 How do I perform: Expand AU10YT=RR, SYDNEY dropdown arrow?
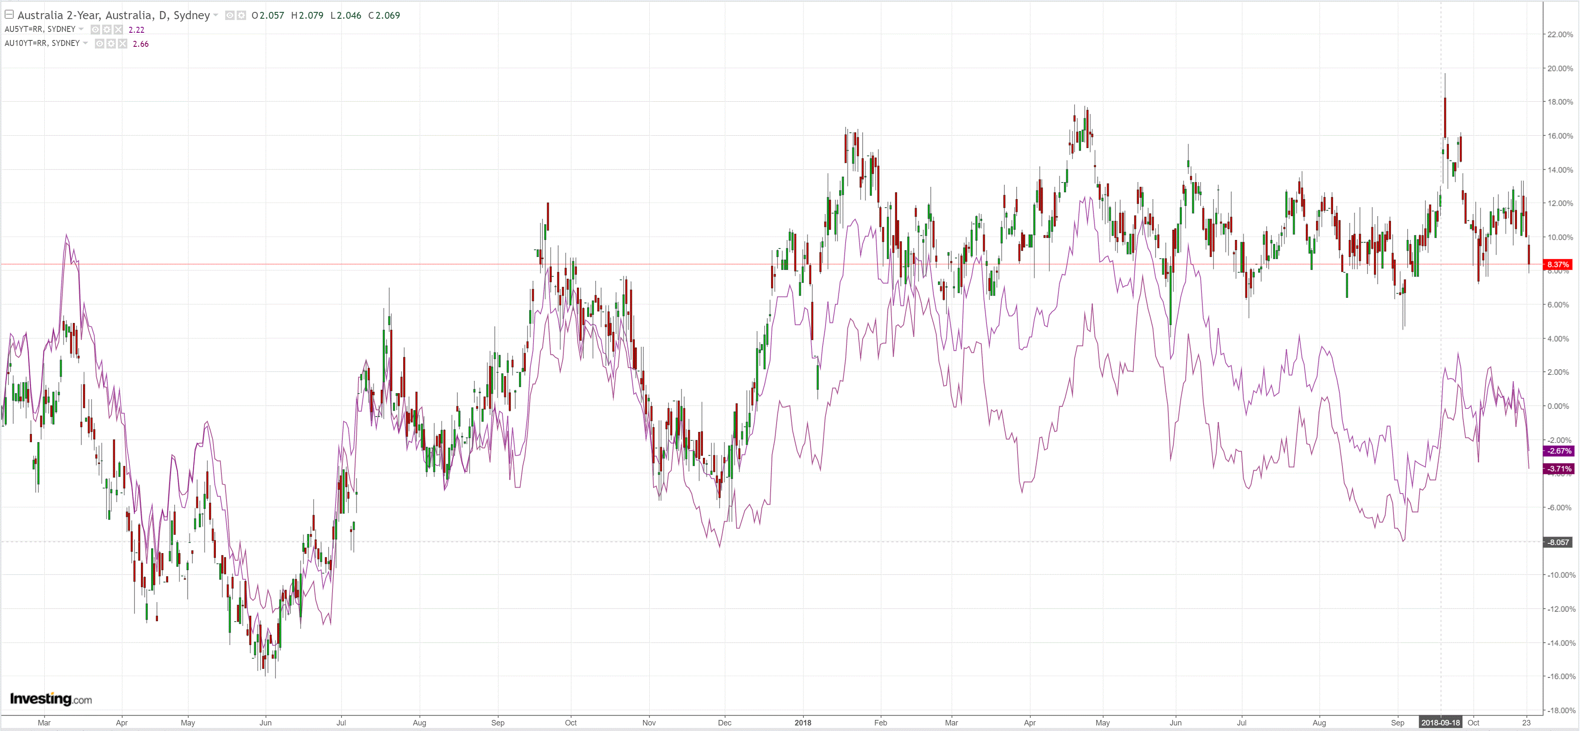(86, 43)
